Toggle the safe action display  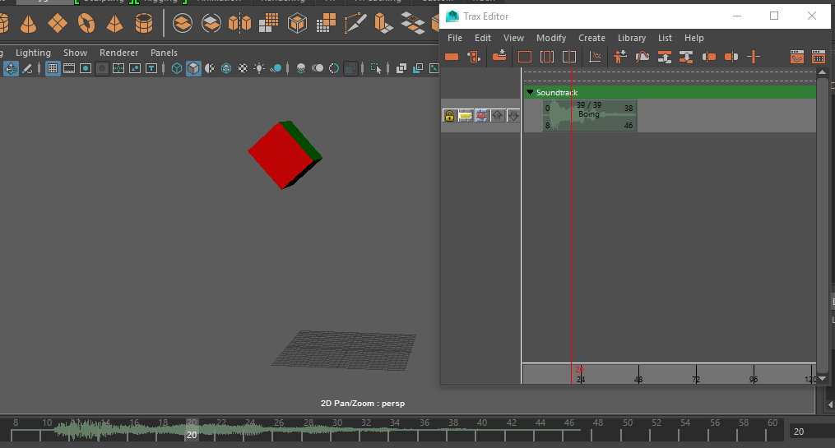click(x=135, y=68)
